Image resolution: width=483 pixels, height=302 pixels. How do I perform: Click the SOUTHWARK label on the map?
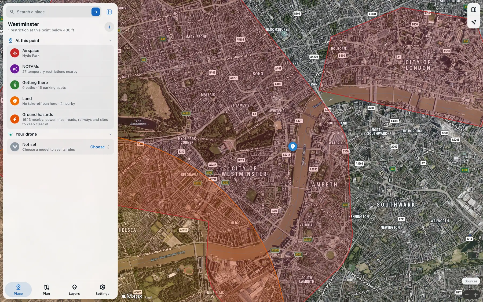pyautogui.click(x=396, y=205)
